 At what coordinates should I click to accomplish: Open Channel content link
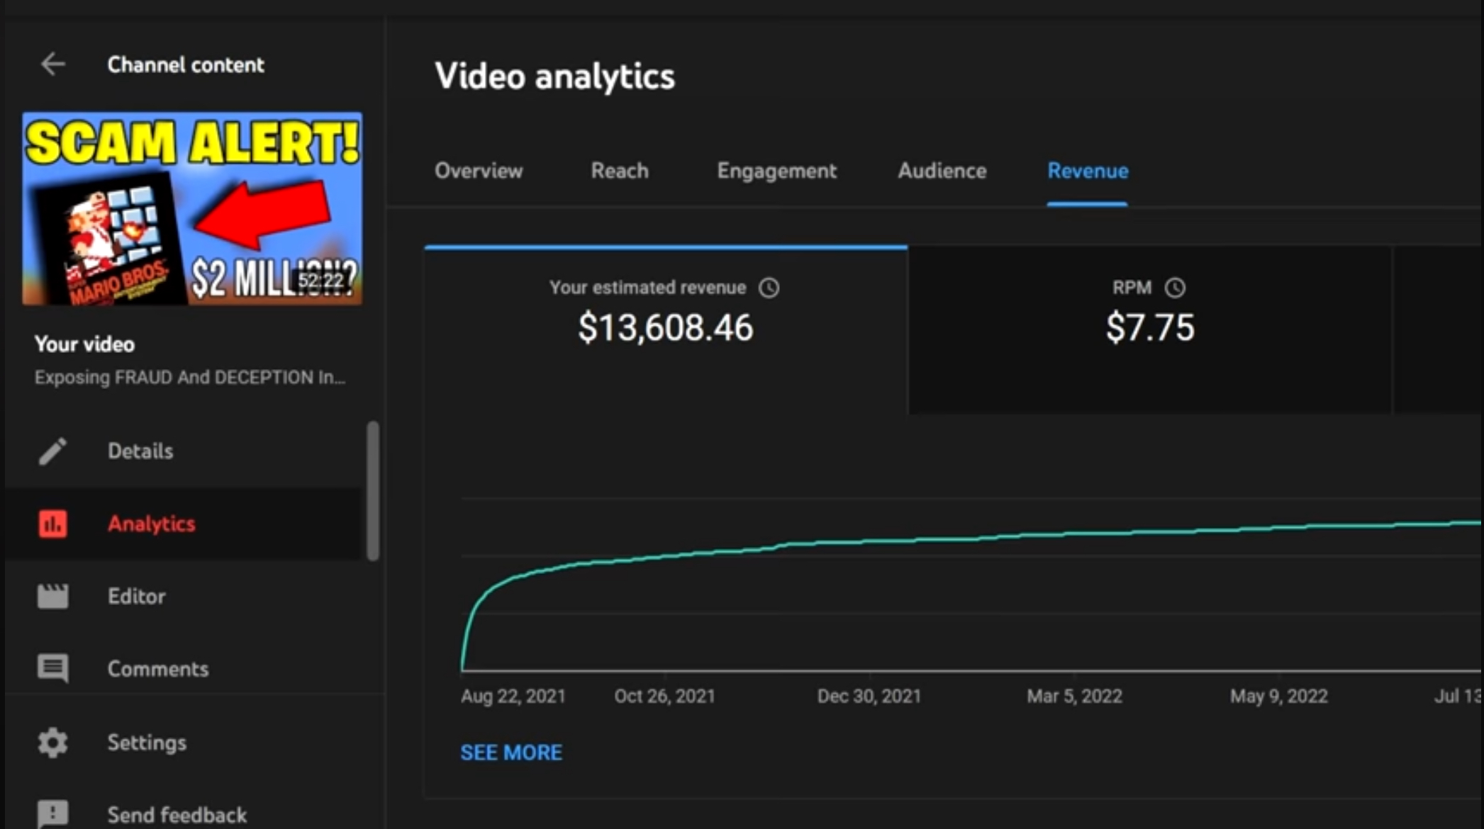186,65
